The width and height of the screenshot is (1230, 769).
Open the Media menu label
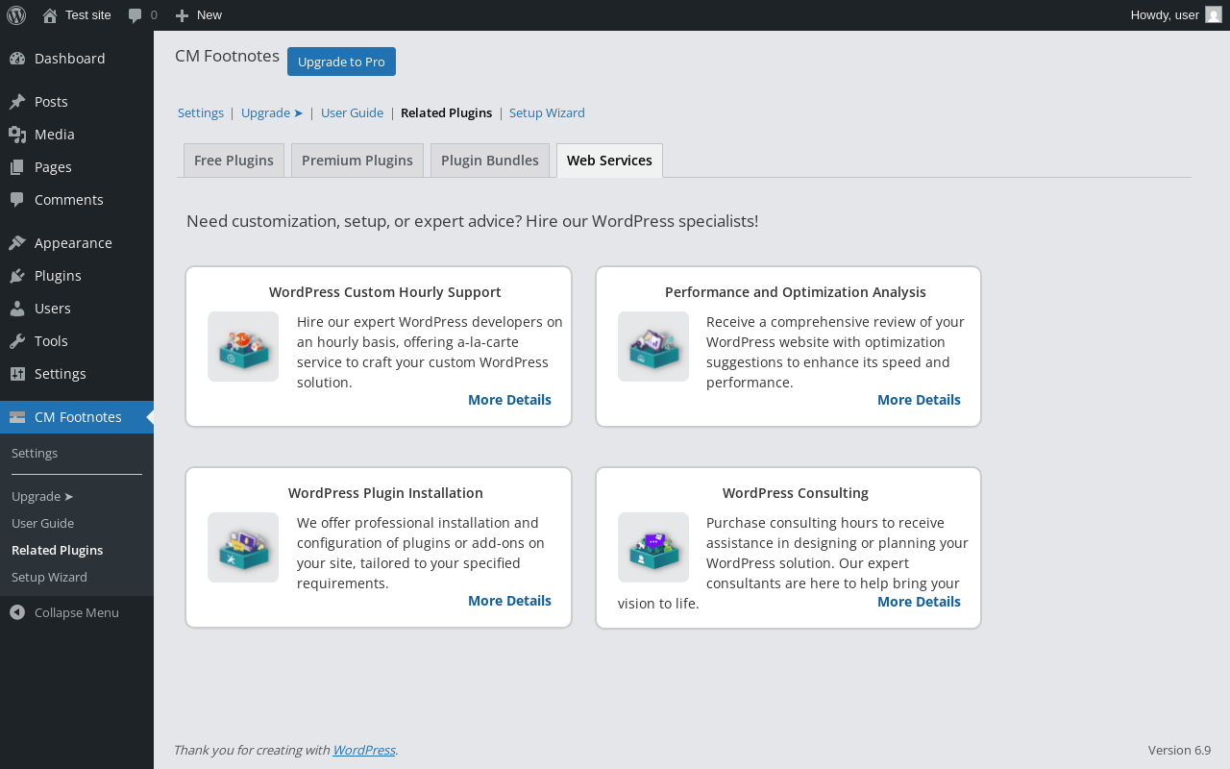(55, 135)
